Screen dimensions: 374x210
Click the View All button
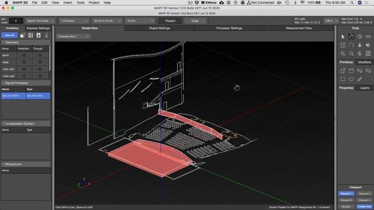point(9,36)
